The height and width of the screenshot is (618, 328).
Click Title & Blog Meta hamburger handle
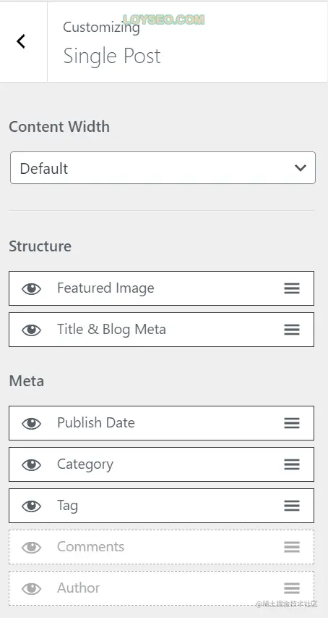[292, 330]
